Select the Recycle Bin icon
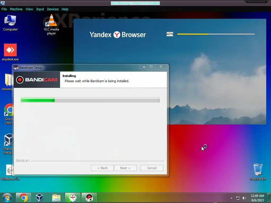 click(258, 172)
